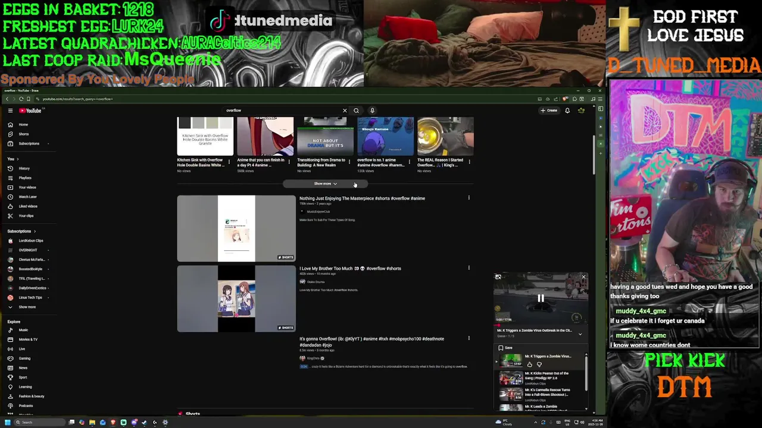Screen dimensions: 762x428
Task: Go to YouTube home via the logo
Action: (x=30, y=111)
